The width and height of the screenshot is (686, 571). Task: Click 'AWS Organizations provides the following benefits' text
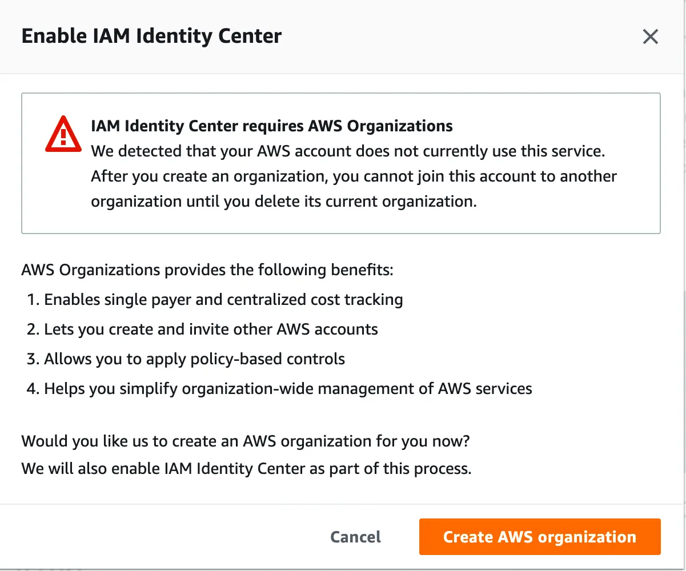[x=207, y=269]
